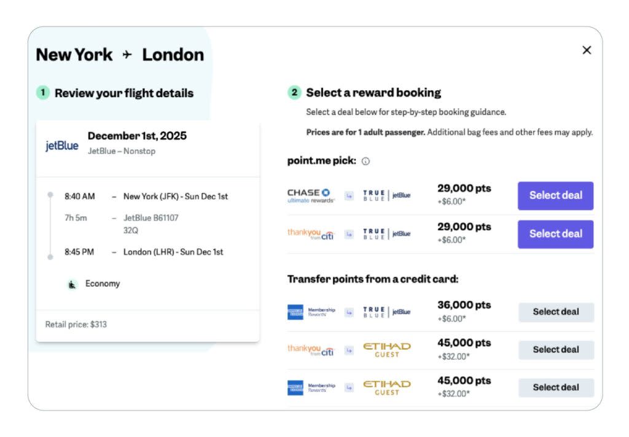
Task: Select the Amex Etihad Guest 45,000 pts deal
Action: (556, 387)
